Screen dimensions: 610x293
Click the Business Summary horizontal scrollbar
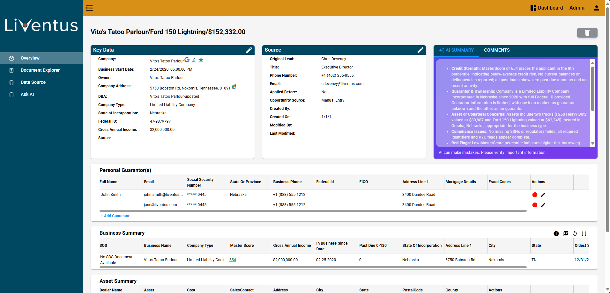click(x=313, y=267)
